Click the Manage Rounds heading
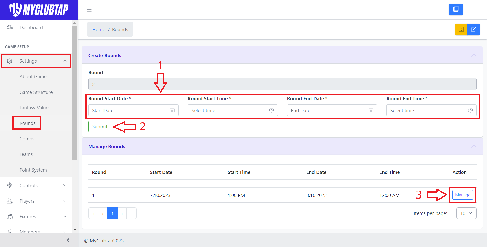 tap(107, 146)
